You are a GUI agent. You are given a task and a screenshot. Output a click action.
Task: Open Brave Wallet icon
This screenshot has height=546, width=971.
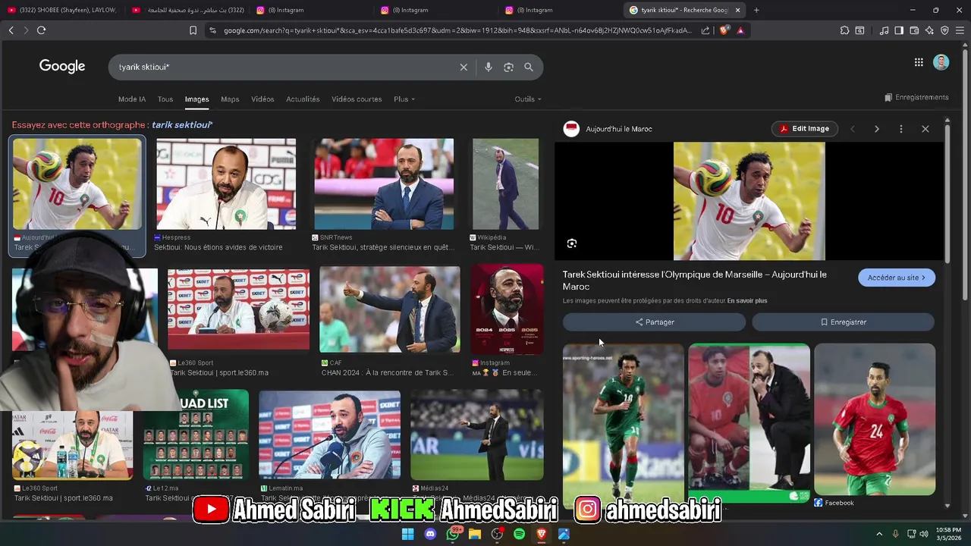tap(914, 30)
